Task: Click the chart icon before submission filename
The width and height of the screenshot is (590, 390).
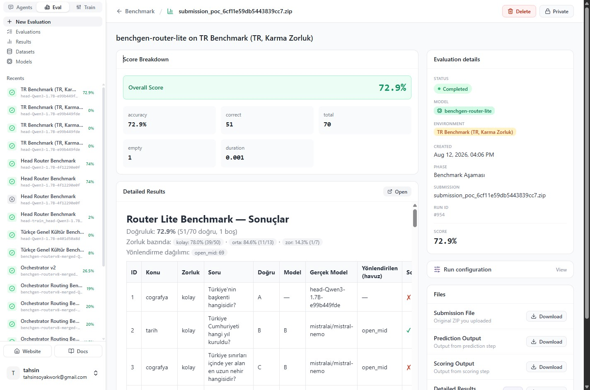Action: point(170,11)
